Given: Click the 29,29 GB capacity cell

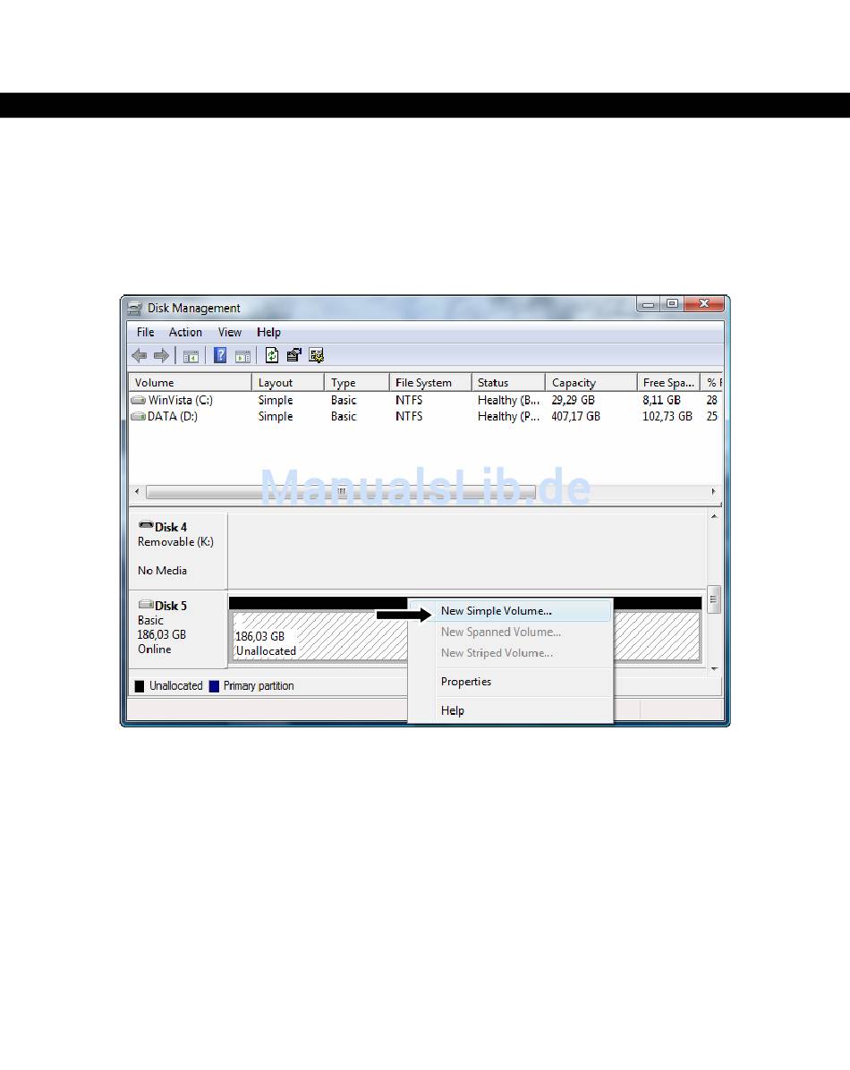Looking at the screenshot, I should click(x=573, y=400).
